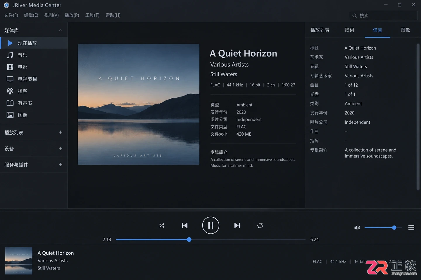The height and width of the screenshot is (280, 421).
Task: Open the 视图(V) menu
Action: tap(51, 15)
